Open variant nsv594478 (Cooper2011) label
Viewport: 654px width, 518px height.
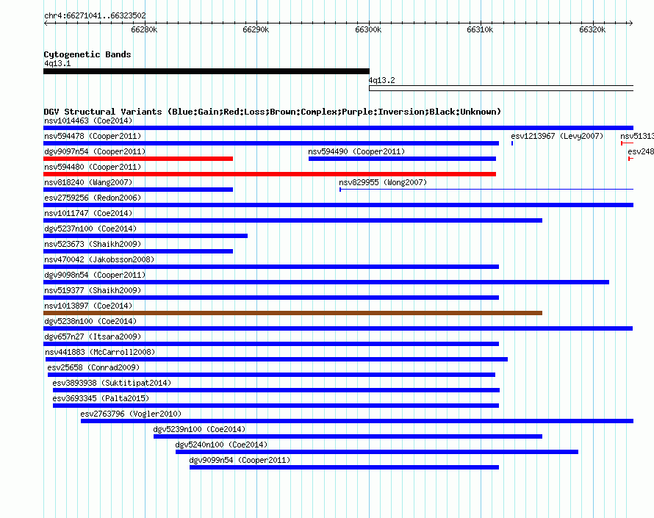point(93,136)
